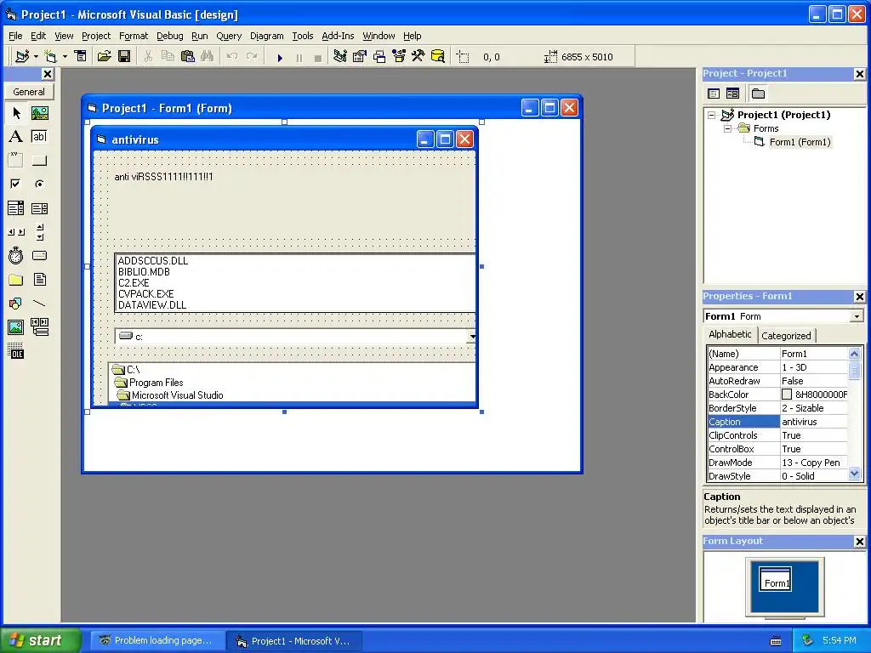The width and height of the screenshot is (871, 653).
Task: Select the ComboBox control tool
Action: click(16, 208)
